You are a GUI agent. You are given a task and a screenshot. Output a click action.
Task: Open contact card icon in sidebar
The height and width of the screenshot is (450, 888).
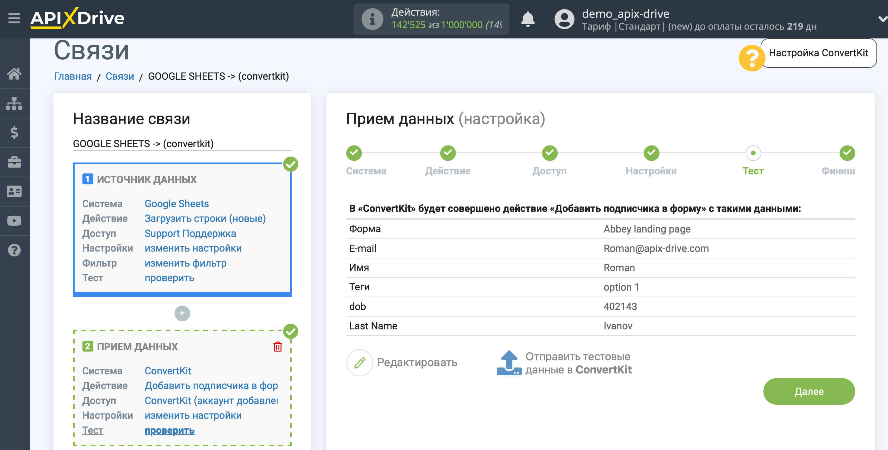pos(14,191)
